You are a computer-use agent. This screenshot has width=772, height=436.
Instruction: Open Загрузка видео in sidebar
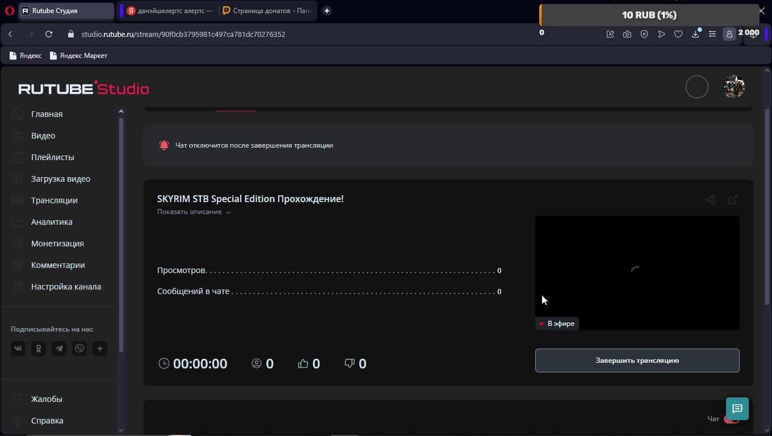pos(61,179)
